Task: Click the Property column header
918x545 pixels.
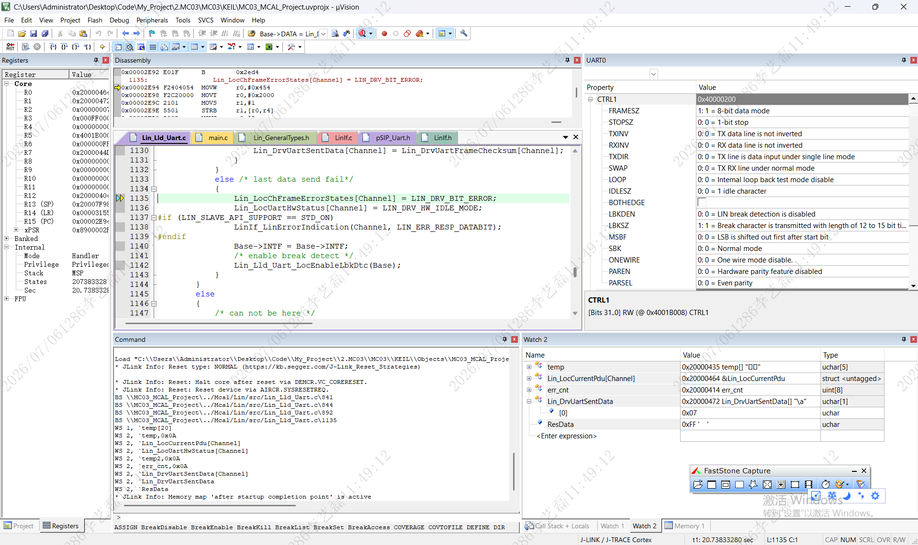Action: (x=640, y=87)
